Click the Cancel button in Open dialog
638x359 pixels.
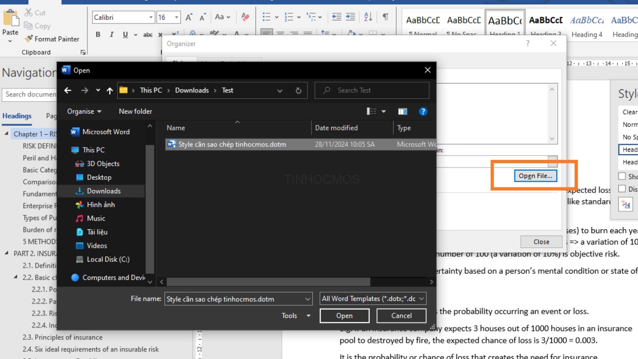(401, 315)
